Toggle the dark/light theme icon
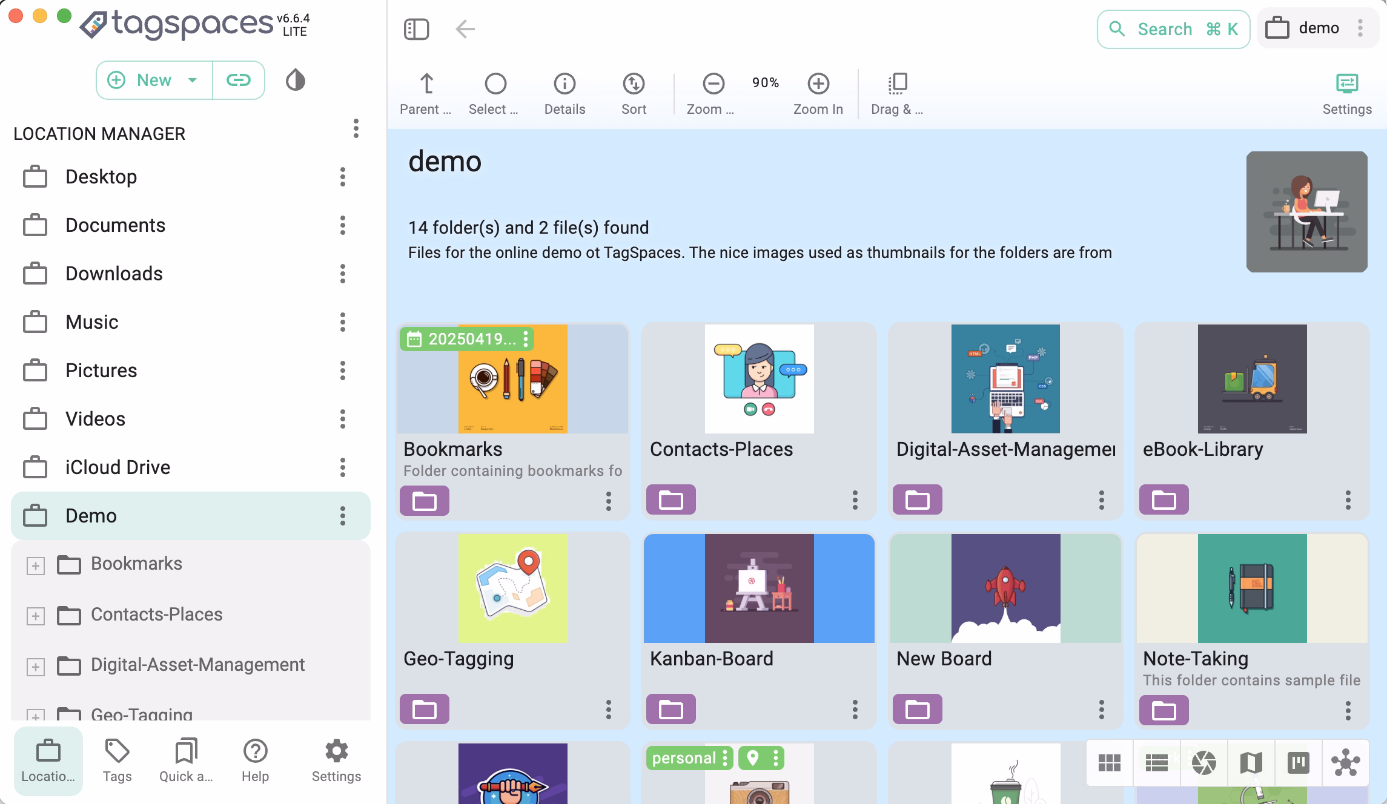1387x804 pixels. 295,80
